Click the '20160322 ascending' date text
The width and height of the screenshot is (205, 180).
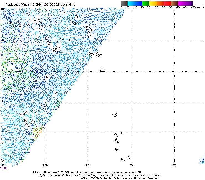click(60, 5)
